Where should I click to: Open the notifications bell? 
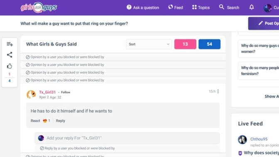pyautogui.click(x=252, y=7)
